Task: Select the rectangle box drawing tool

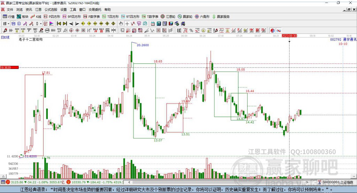Action: (x=122, y=31)
